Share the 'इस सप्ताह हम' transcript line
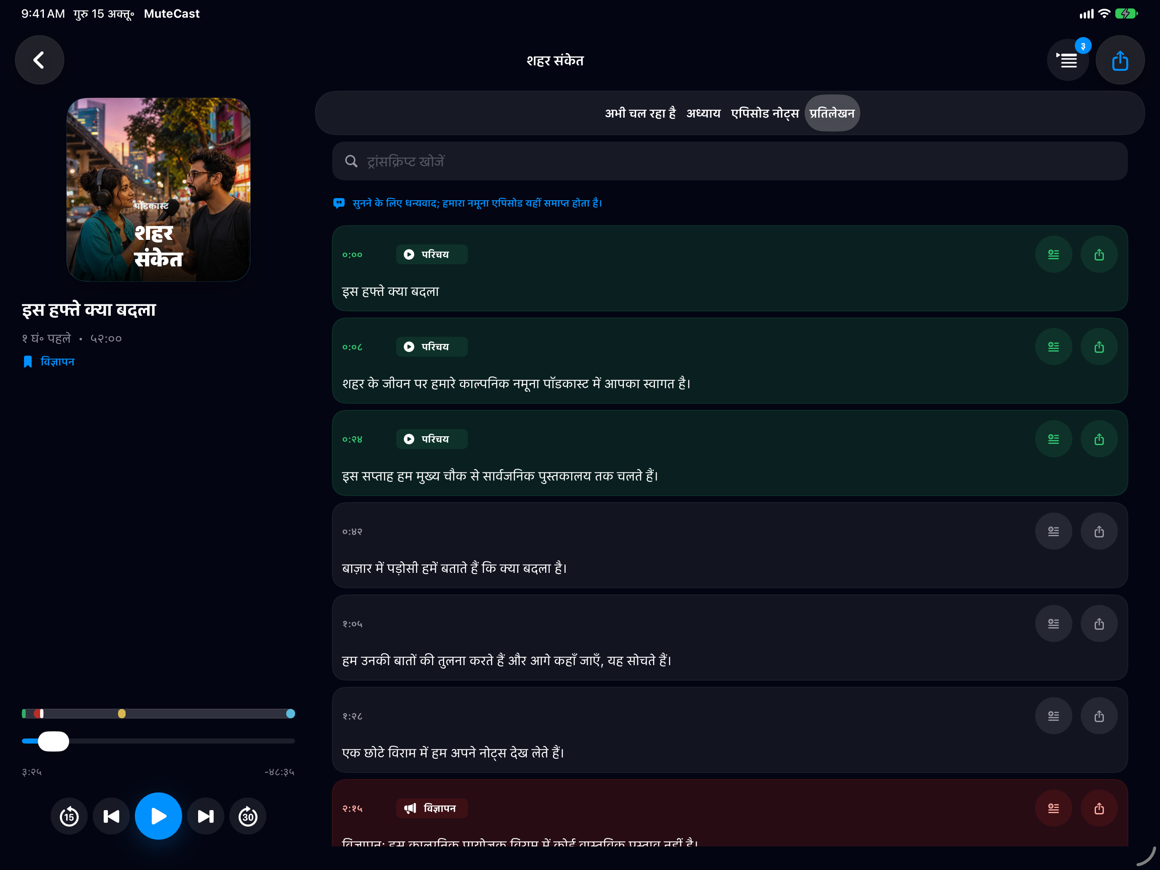Image resolution: width=1160 pixels, height=870 pixels. click(1099, 440)
